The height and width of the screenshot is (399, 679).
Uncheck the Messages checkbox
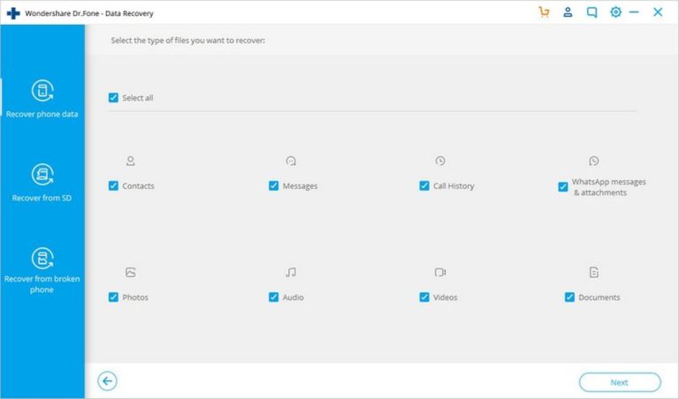point(273,186)
